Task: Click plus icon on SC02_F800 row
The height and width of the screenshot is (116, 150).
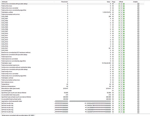Action: (x=124, y=17)
